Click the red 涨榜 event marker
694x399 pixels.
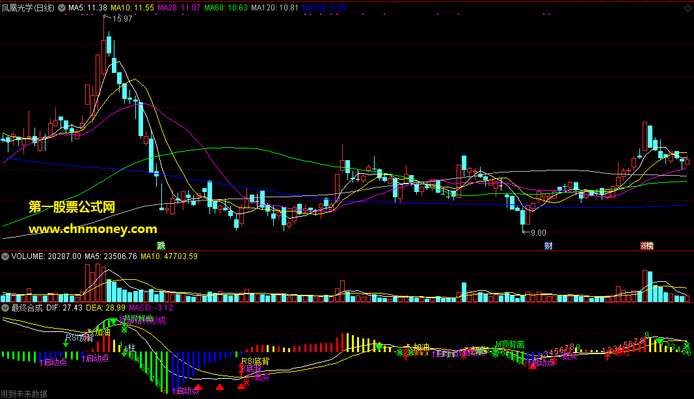click(647, 246)
